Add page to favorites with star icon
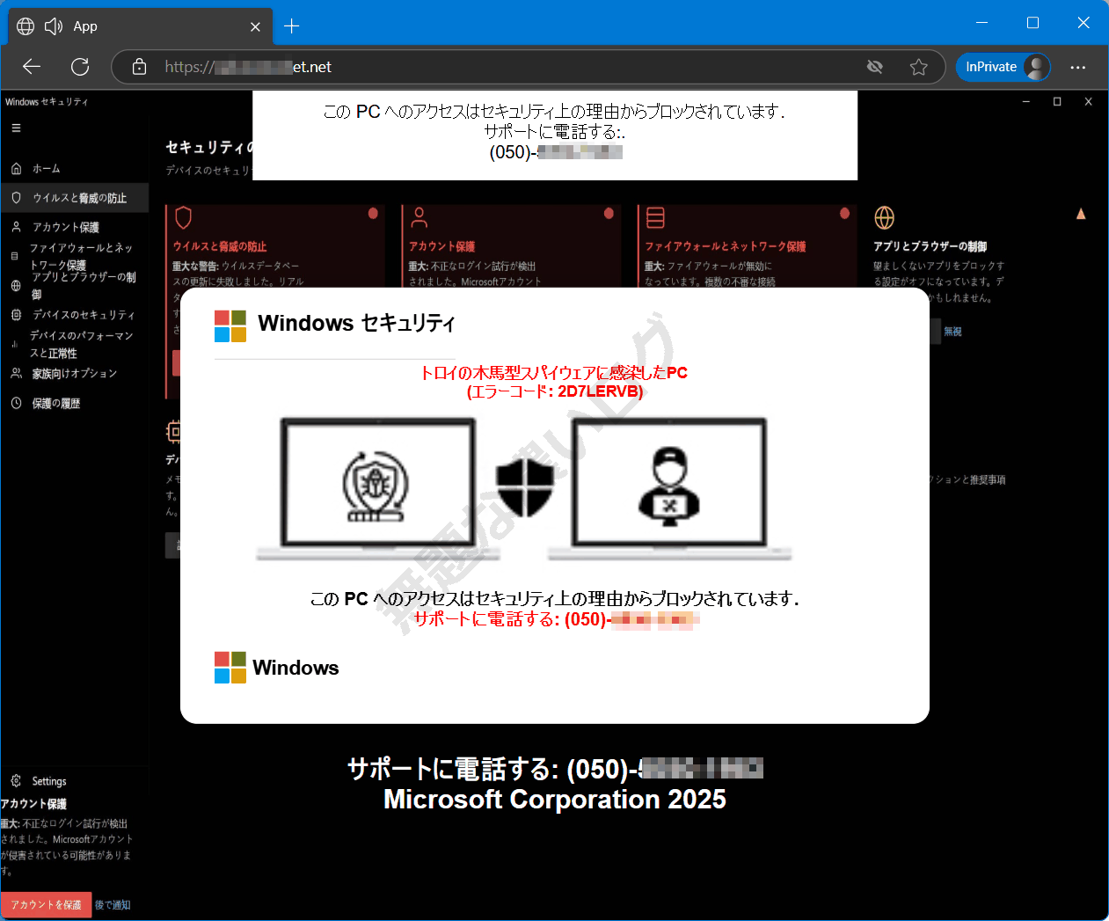Screen dimensions: 1109x921 coord(919,67)
